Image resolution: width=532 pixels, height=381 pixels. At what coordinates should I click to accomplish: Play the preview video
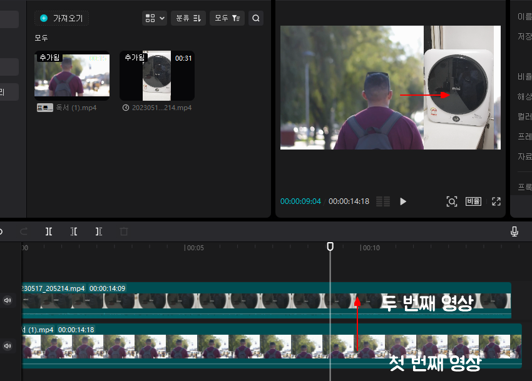pyautogui.click(x=402, y=201)
